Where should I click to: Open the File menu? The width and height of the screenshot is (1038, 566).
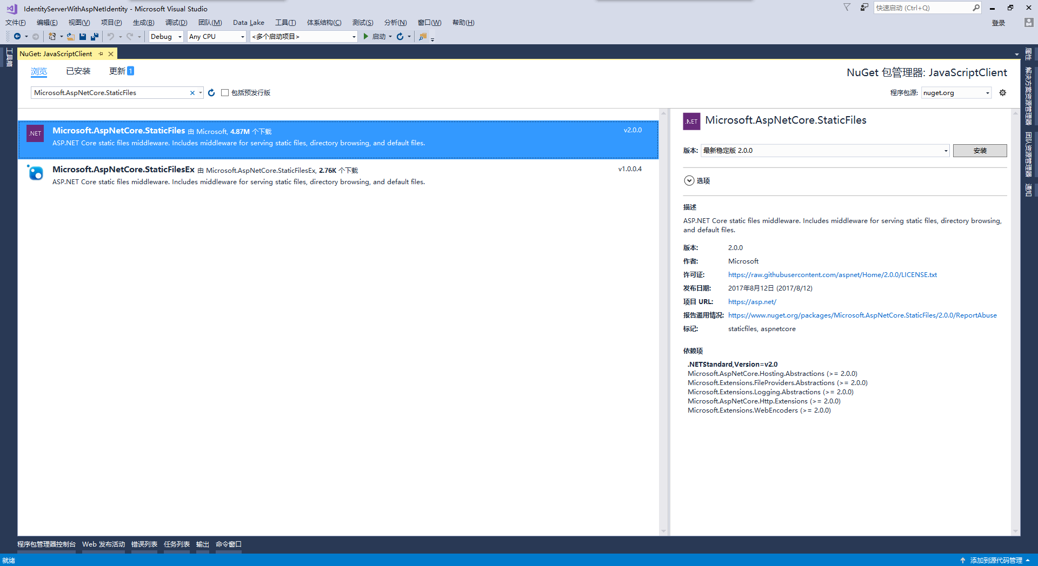click(x=15, y=22)
